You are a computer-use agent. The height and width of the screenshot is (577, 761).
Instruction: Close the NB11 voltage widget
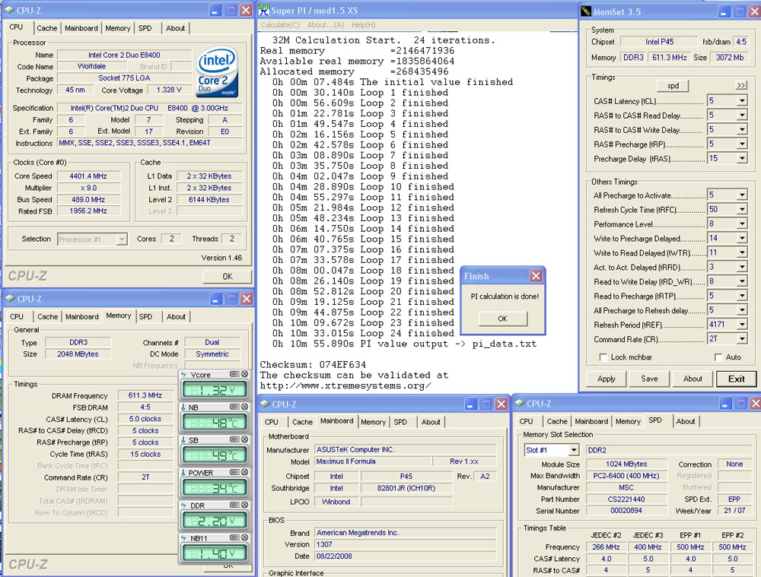pyautogui.click(x=244, y=537)
